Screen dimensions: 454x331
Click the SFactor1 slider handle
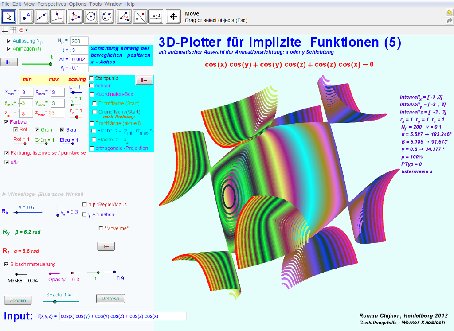tap(55, 301)
